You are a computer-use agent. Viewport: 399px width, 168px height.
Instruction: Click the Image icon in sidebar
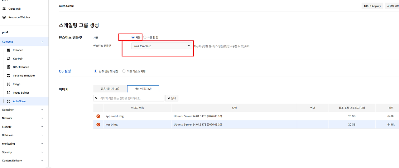(9, 84)
